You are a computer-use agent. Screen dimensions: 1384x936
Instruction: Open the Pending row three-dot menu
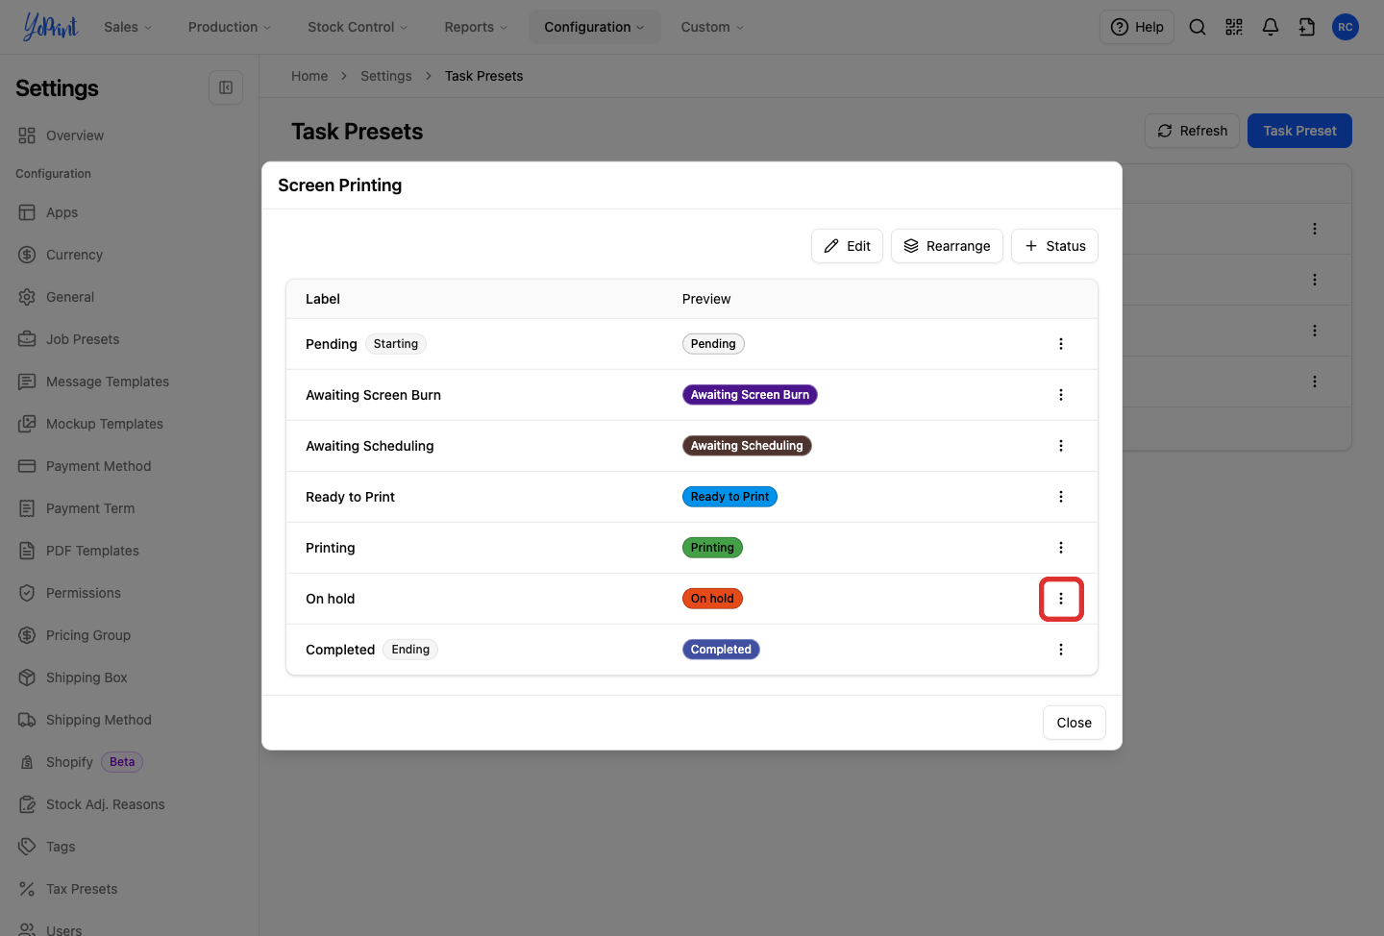click(1061, 344)
